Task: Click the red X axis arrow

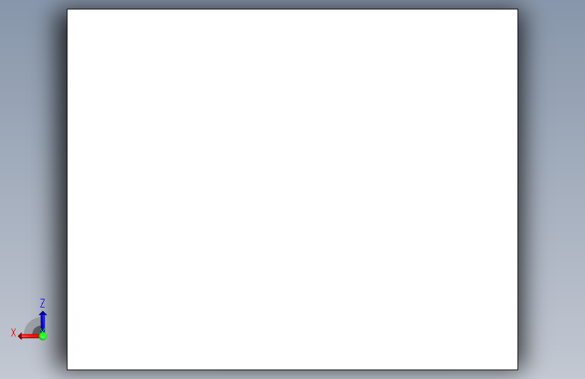Action: pos(29,337)
